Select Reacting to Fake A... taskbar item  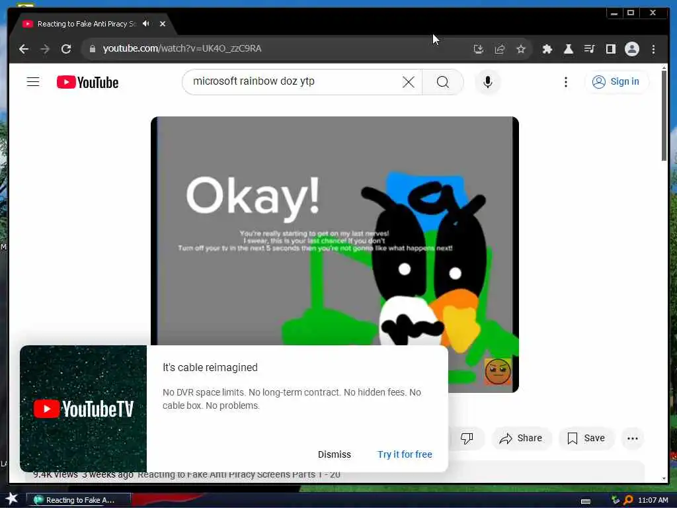[79, 500]
